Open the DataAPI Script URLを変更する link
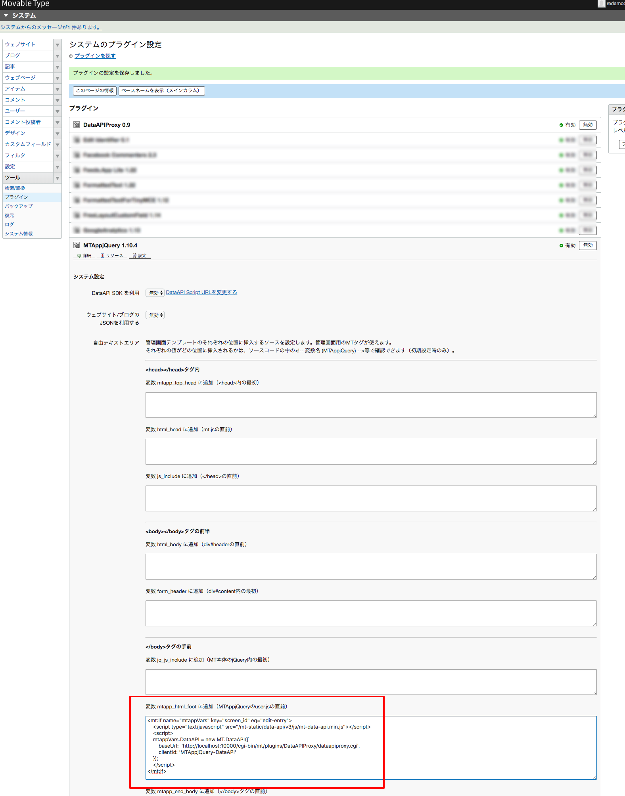The image size is (625, 796). pyautogui.click(x=201, y=293)
